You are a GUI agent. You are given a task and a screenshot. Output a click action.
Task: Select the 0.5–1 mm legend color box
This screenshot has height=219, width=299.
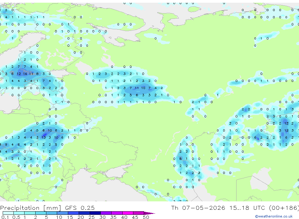(x=19, y=213)
